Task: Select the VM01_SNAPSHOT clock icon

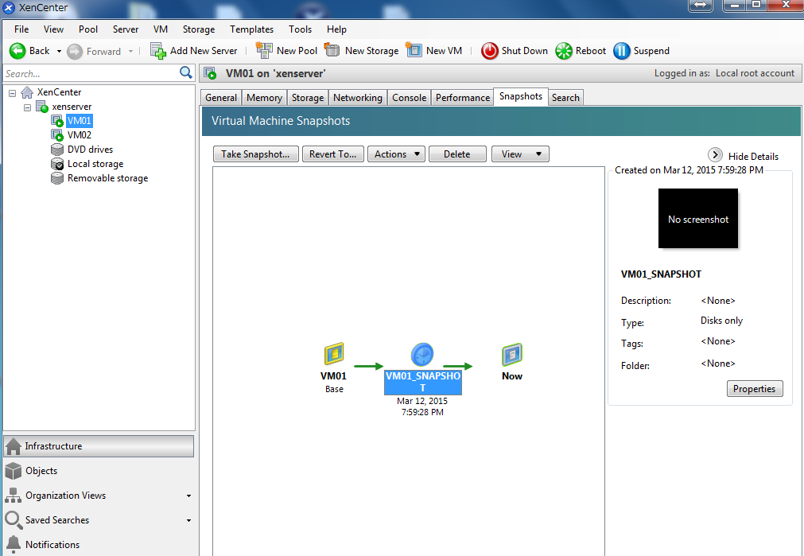Action: 422,355
